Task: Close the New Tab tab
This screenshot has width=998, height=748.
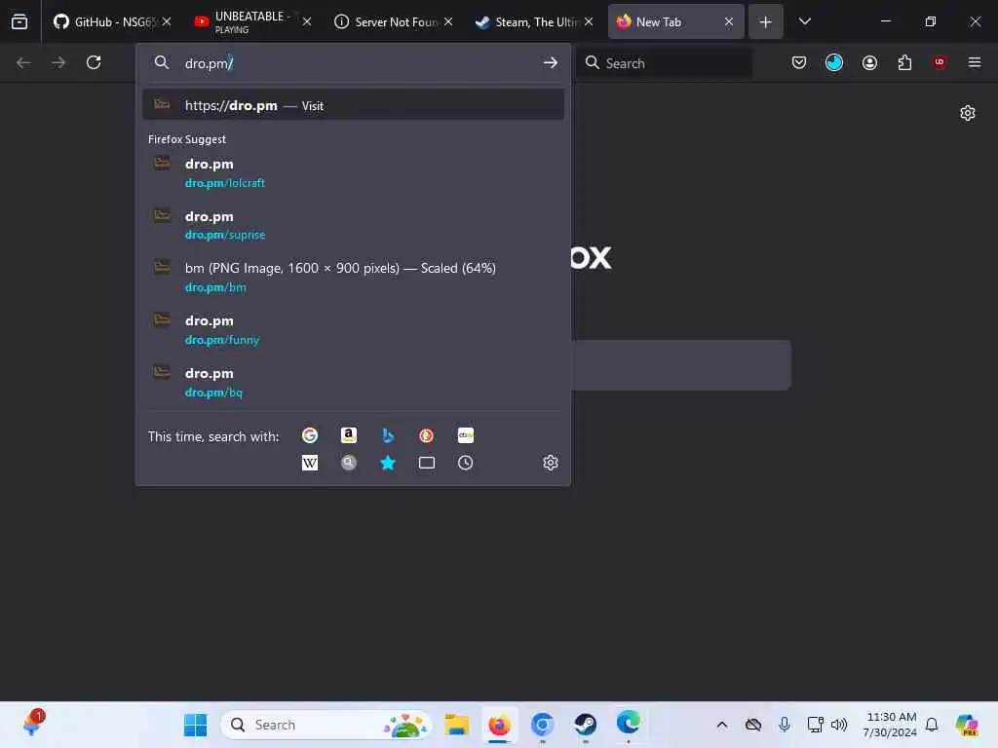Action: coord(729,21)
